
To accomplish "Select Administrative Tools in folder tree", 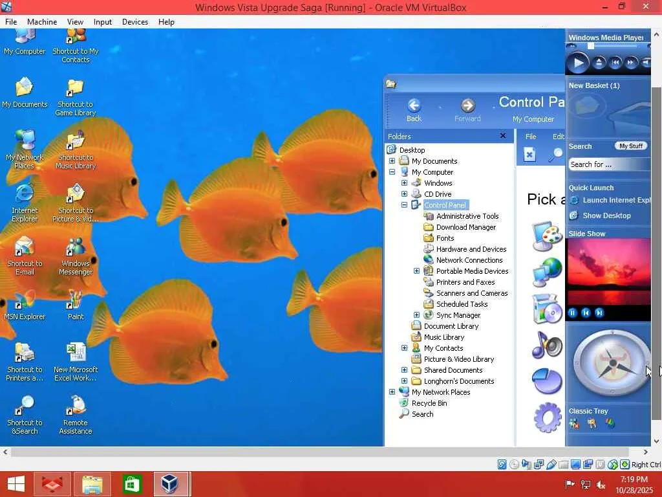I will coord(467,216).
